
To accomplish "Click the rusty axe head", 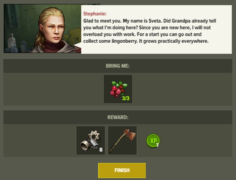I will 129,134.
